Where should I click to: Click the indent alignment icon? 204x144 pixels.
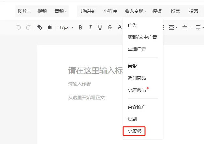click(171, 27)
